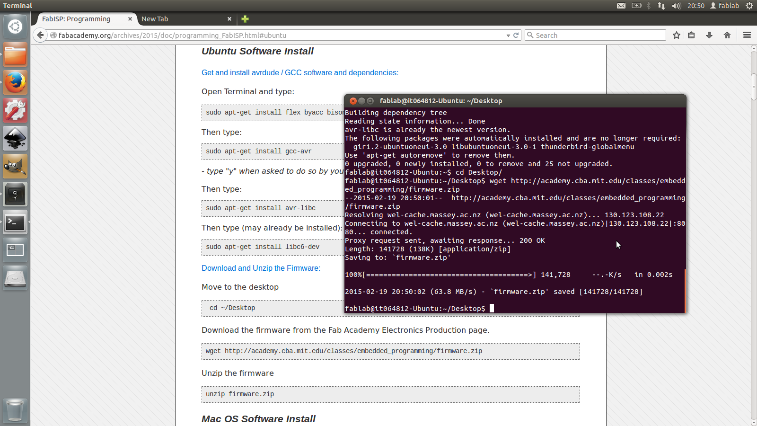Open the search engine magnifier dropdown

pos(530,35)
